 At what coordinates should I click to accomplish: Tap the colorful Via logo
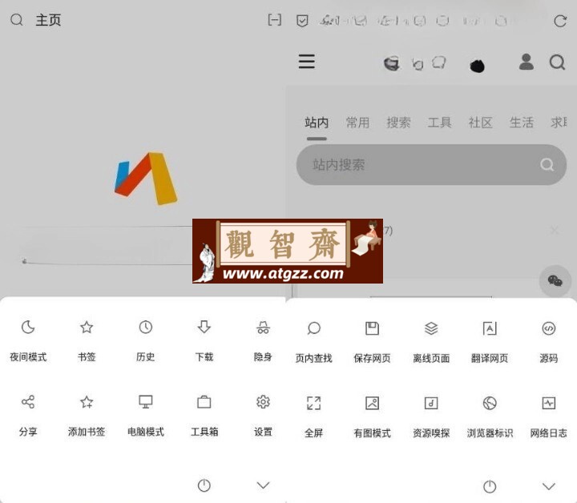click(146, 179)
